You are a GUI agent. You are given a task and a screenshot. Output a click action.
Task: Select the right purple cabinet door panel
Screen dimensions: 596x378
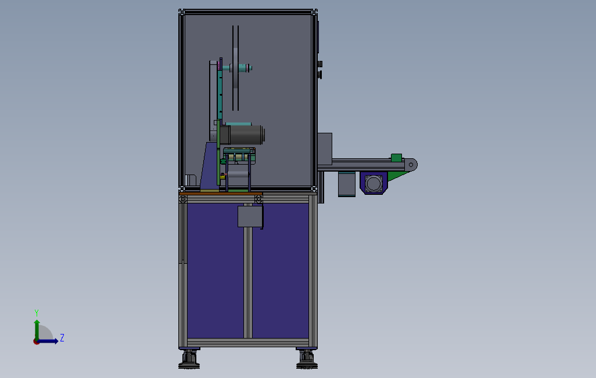[x=281, y=271]
